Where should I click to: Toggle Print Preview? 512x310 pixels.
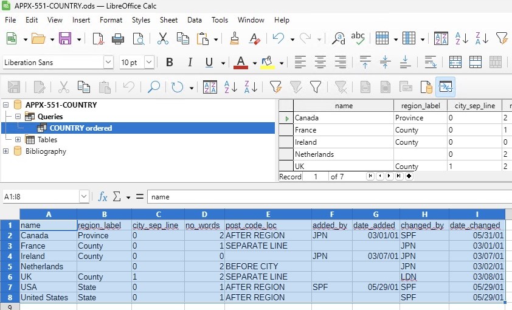coord(139,39)
